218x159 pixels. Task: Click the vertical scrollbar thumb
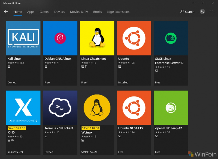point(217,35)
